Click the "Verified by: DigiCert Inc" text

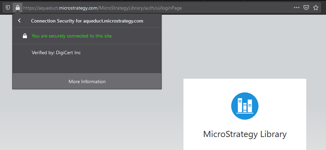pos(56,52)
